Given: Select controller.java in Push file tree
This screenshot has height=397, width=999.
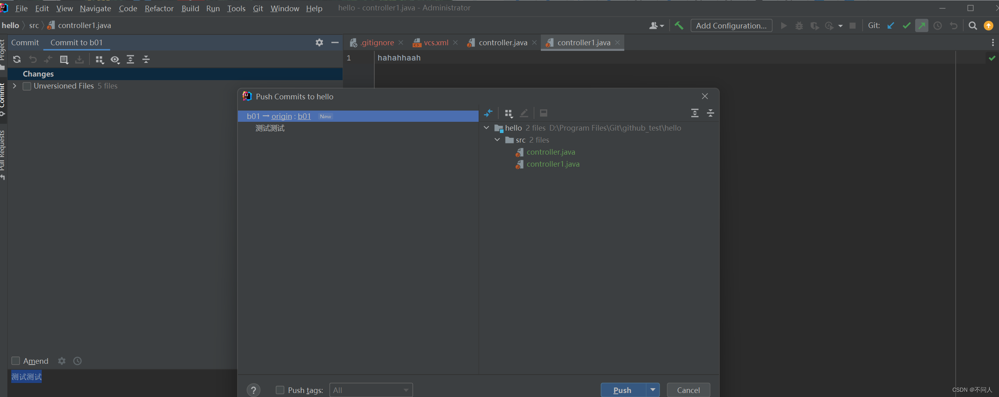Looking at the screenshot, I should point(551,152).
